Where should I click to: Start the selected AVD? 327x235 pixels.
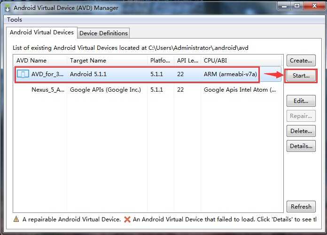301,76
